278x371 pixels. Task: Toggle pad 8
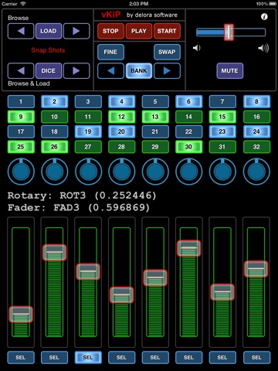256,101
